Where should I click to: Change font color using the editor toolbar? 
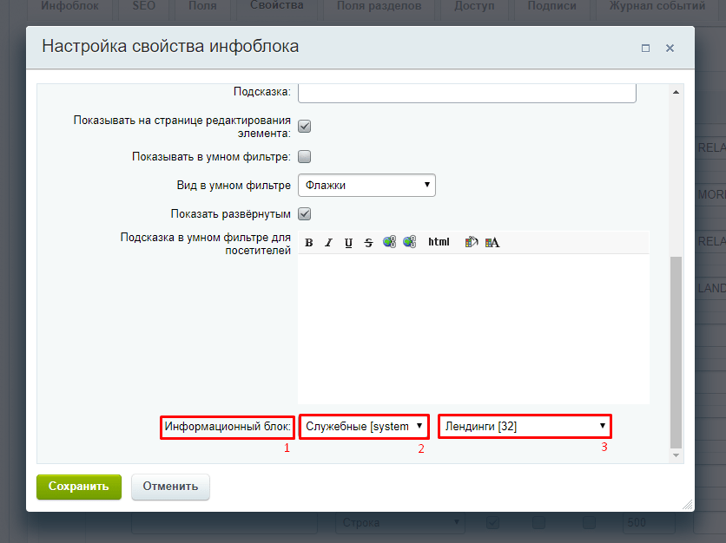(x=491, y=242)
